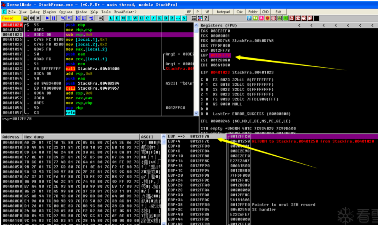Open Breakpoints window with B button
The height and width of the screenshot is (226, 378).
pyautogui.click(x=165, y=18)
